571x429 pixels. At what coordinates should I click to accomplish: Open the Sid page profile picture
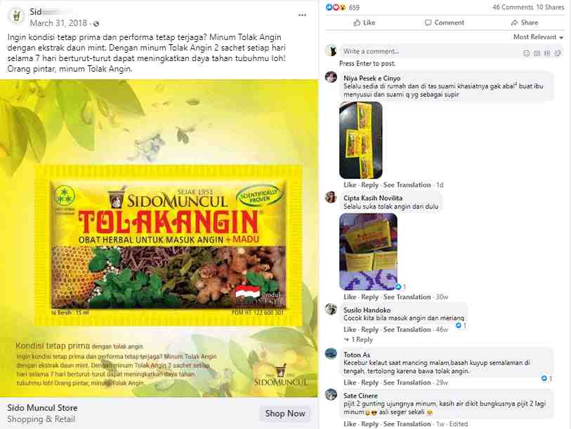click(x=16, y=15)
